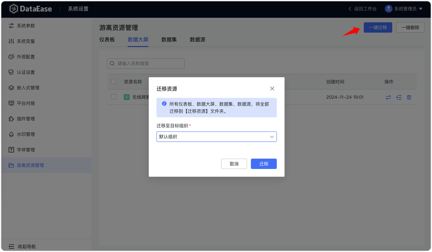This screenshot has height=252, width=432.
Task: Click the 收起导航 collapse icon
Action: 11,246
